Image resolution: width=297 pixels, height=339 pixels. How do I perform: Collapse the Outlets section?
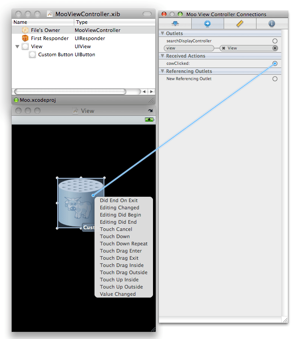click(162, 34)
